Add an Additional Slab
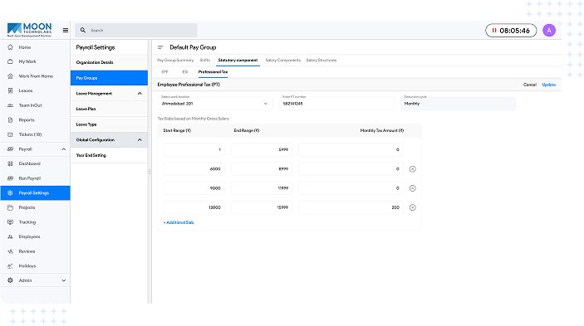This screenshot has width=584, height=326. (x=179, y=222)
